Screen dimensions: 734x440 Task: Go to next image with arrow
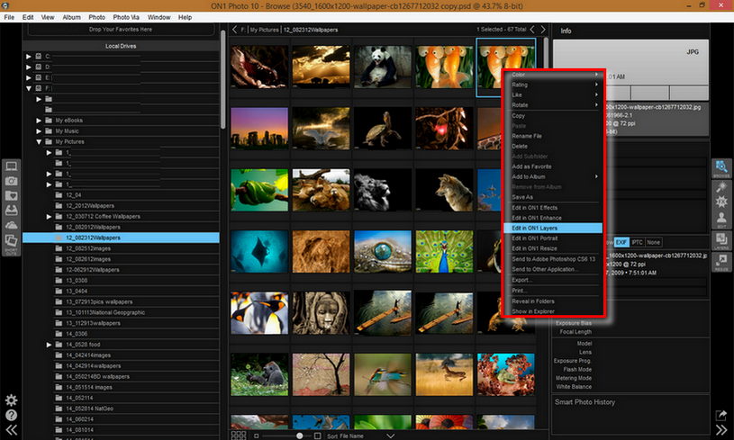543,30
